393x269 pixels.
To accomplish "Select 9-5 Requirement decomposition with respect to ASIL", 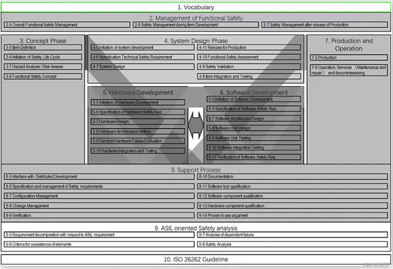I will (x=99, y=235).
